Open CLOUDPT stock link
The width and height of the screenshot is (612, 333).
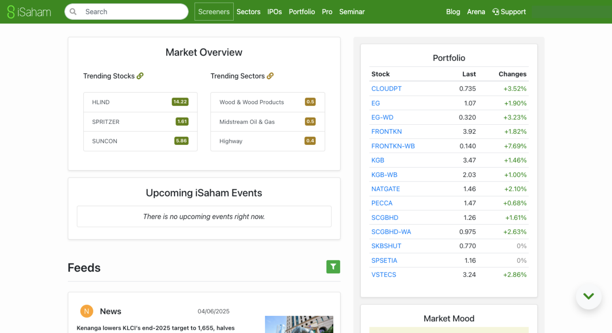coord(386,89)
